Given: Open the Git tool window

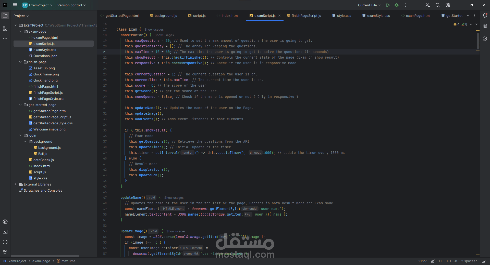Looking at the screenshot, I should 5,252.
